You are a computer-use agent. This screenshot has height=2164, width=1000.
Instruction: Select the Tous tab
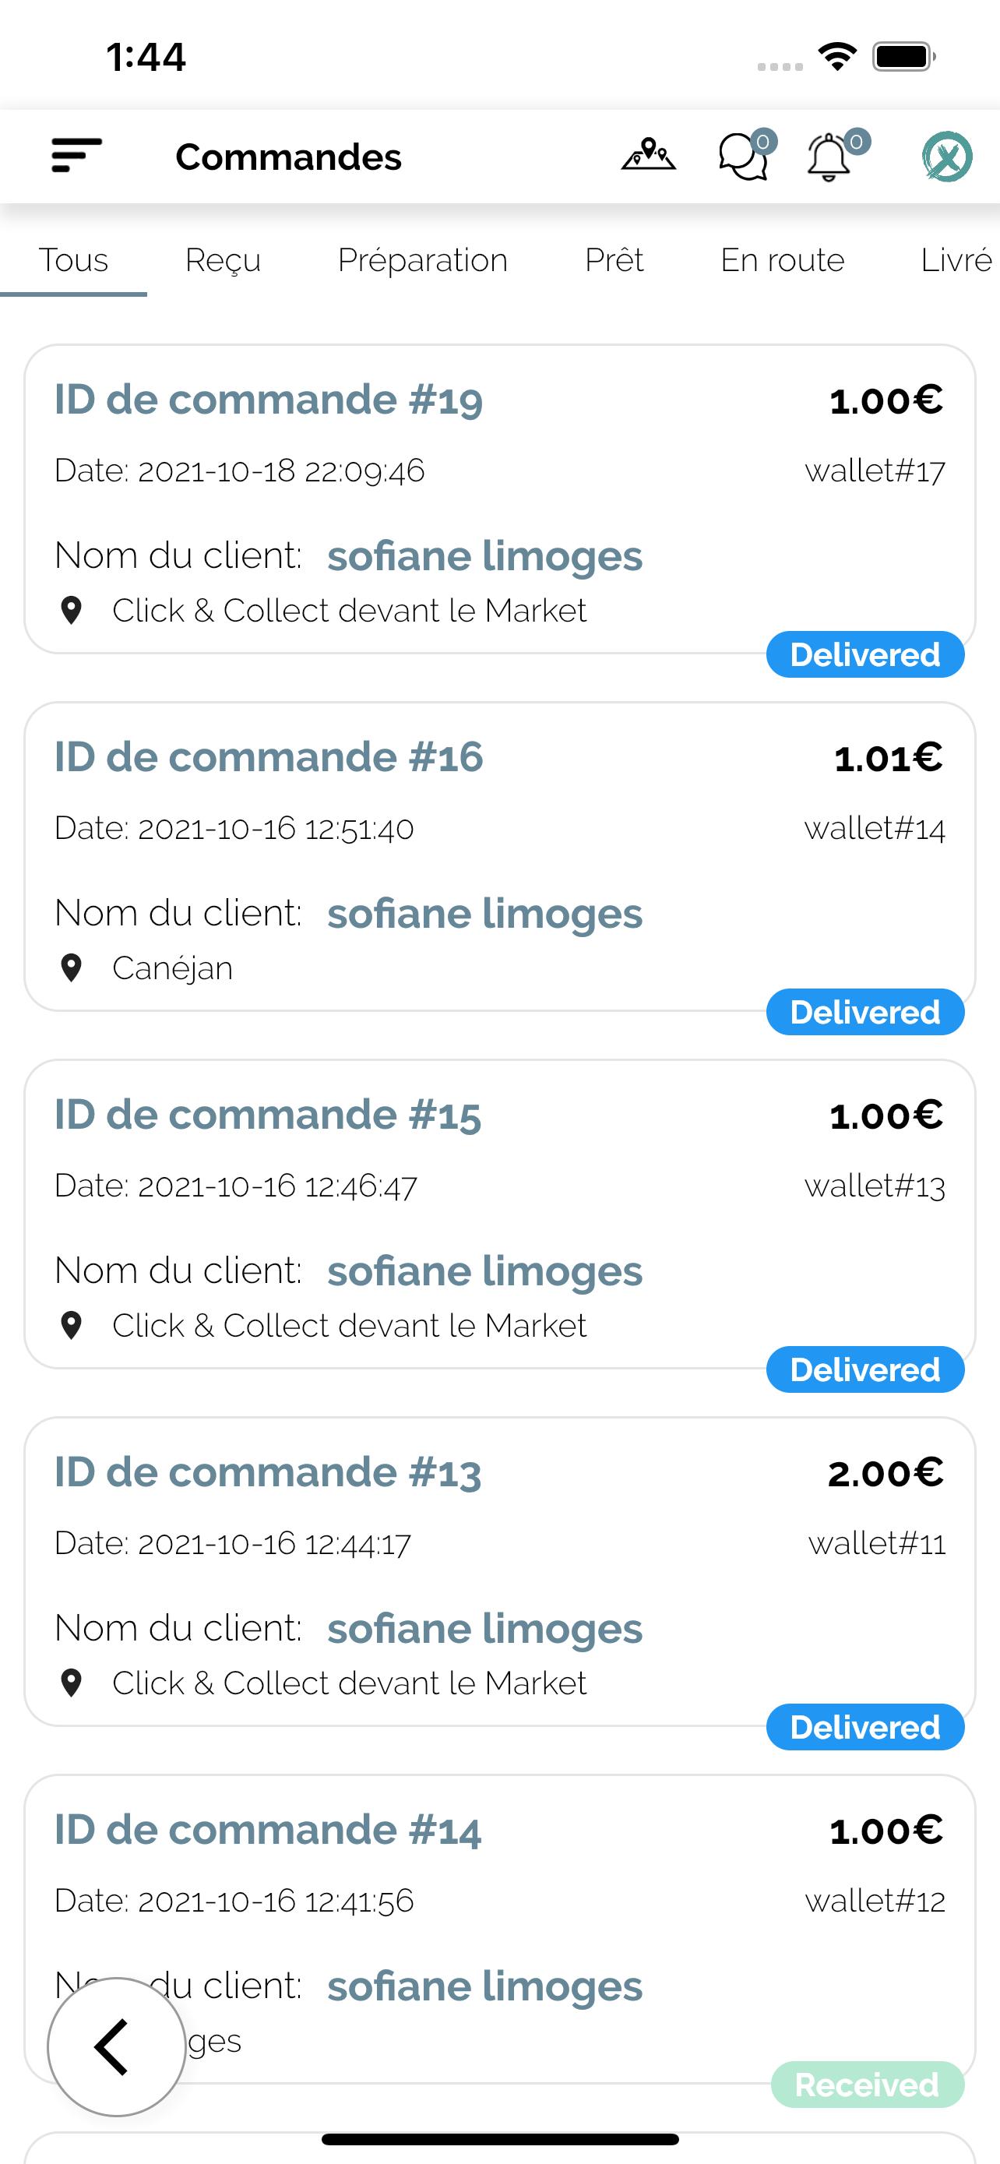click(74, 260)
